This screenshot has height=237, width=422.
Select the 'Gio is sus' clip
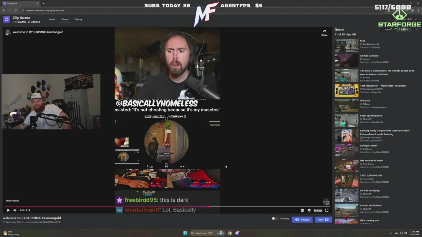coord(365,101)
